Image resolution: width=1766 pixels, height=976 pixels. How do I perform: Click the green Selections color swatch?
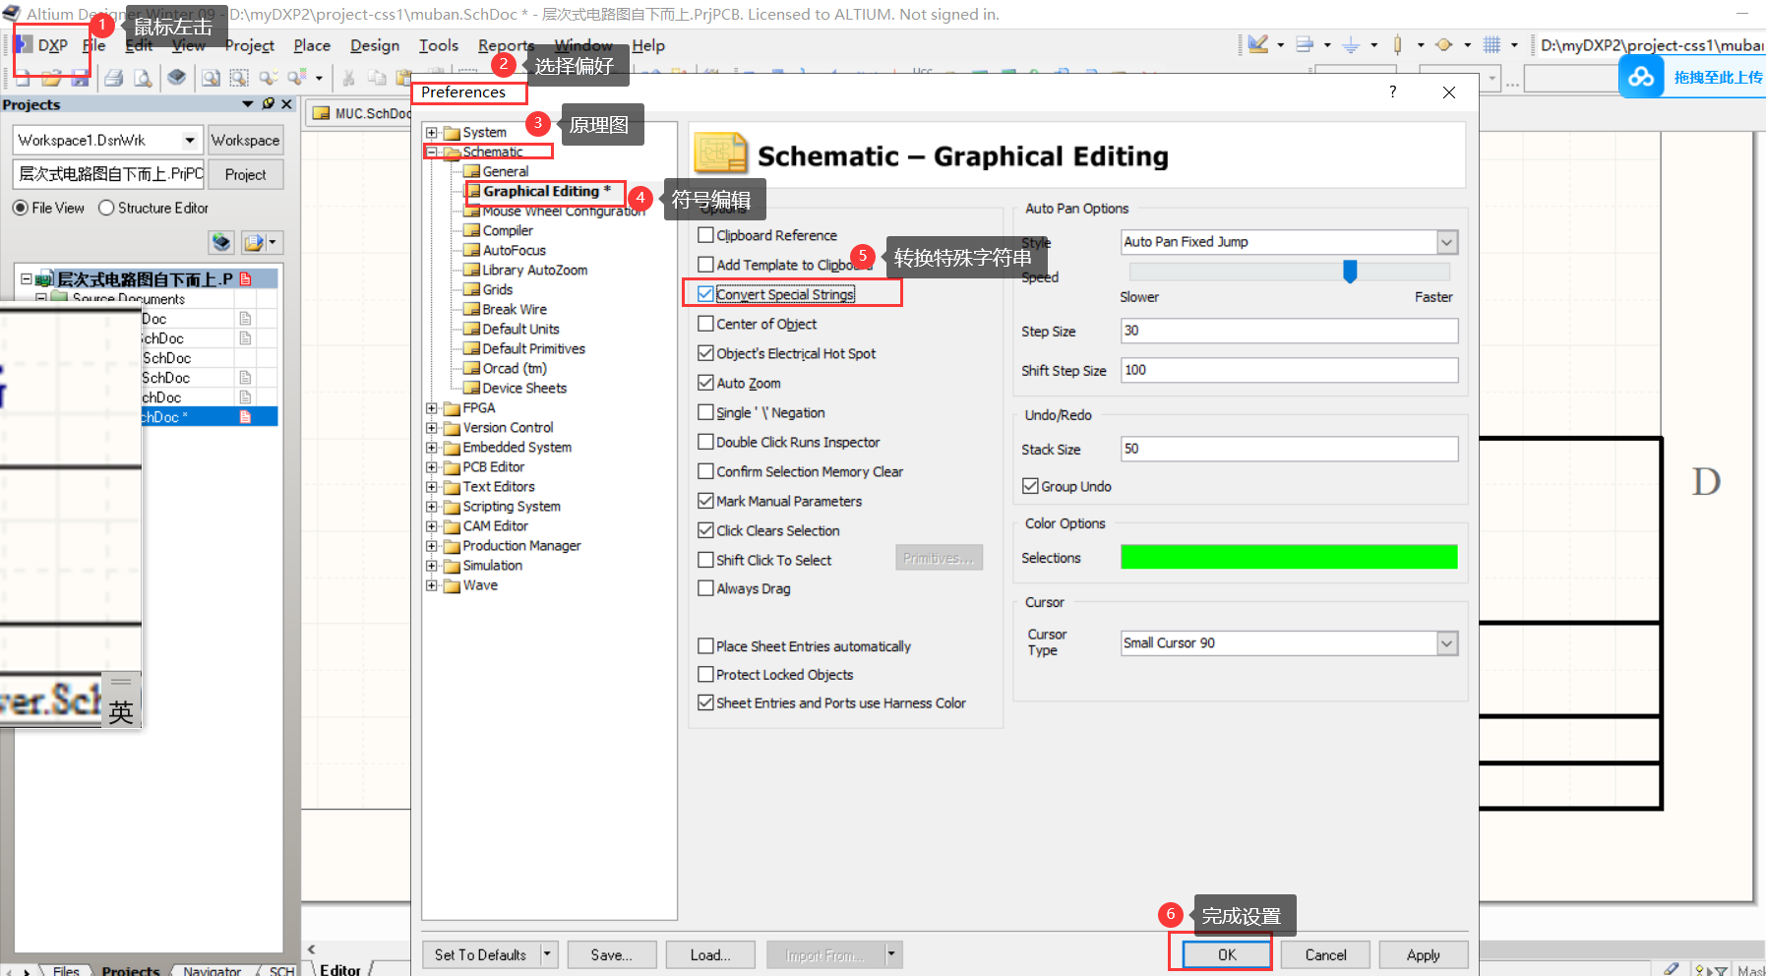point(1289,557)
